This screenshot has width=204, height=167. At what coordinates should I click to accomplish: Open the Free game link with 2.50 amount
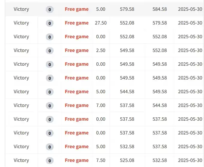click(77, 50)
